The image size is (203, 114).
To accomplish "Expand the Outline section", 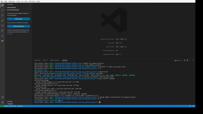I will (x=10, y=102).
